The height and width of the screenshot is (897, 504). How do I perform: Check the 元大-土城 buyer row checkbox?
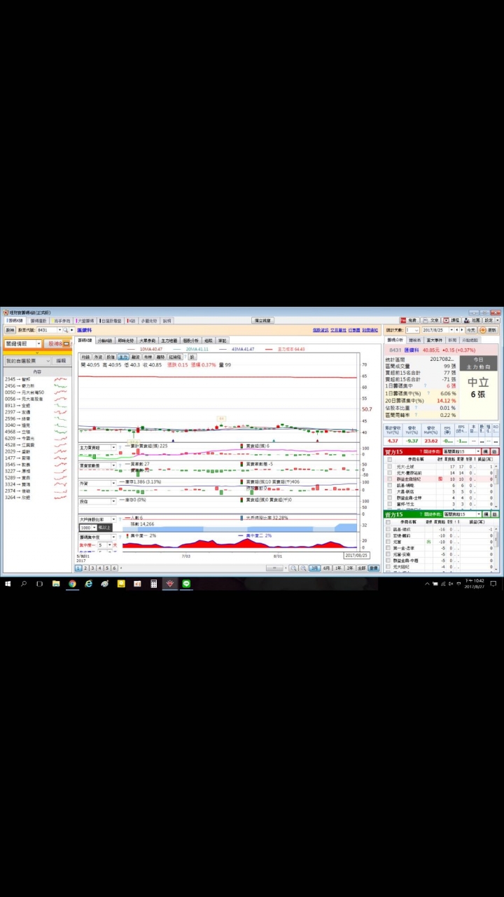tap(389, 466)
